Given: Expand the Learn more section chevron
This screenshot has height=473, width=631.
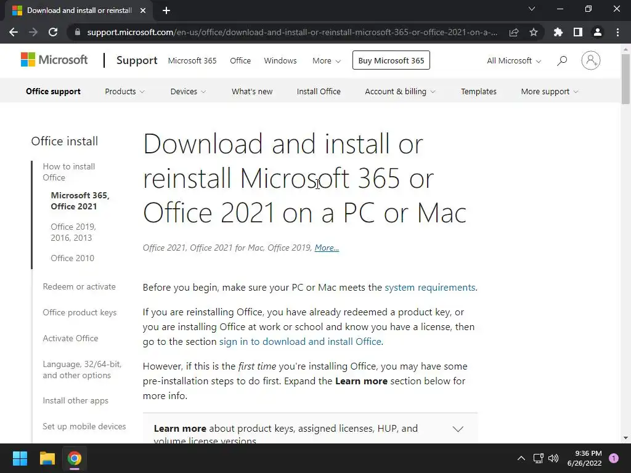Looking at the screenshot, I should (x=458, y=429).
